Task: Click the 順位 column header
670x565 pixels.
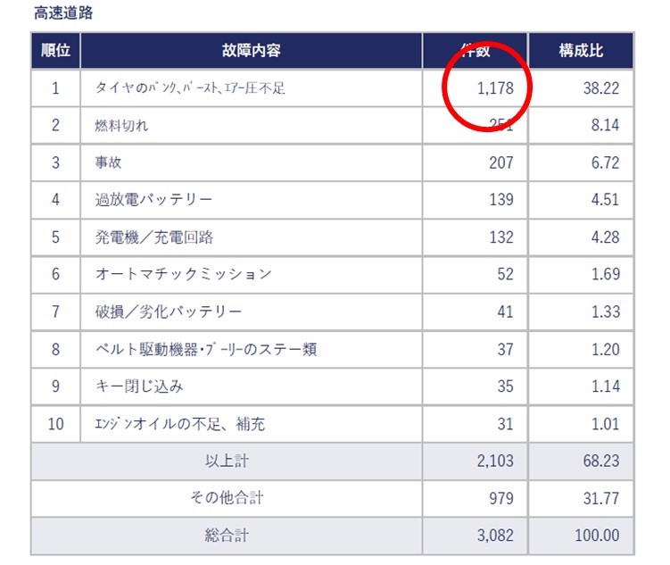Action: [x=55, y=51]
